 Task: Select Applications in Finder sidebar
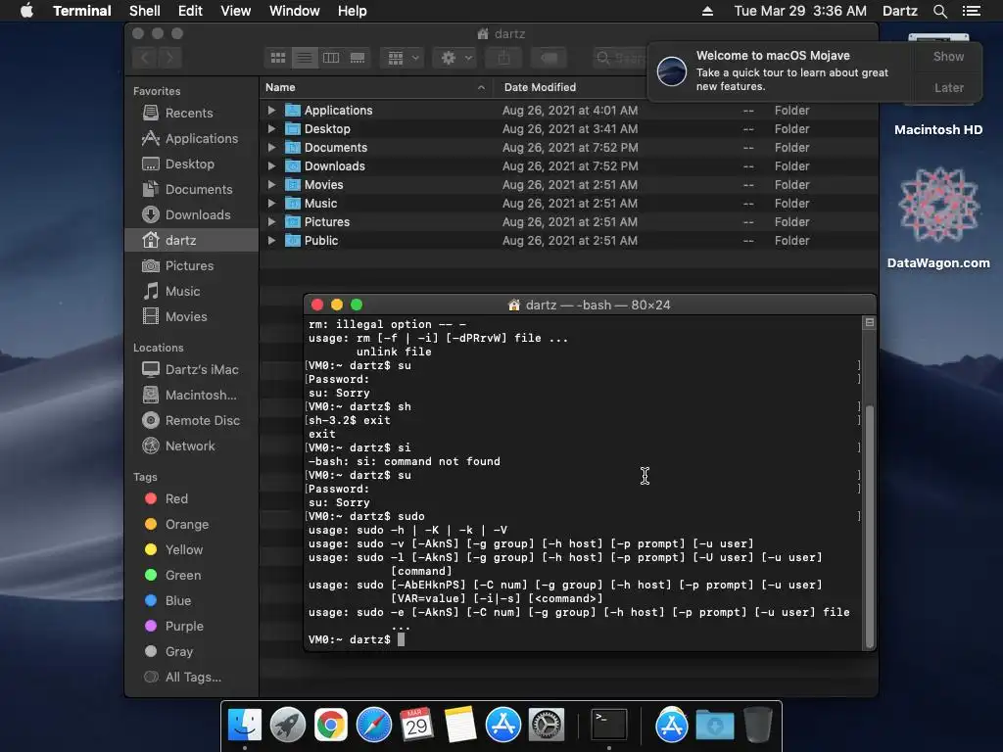tap(192, 138)
